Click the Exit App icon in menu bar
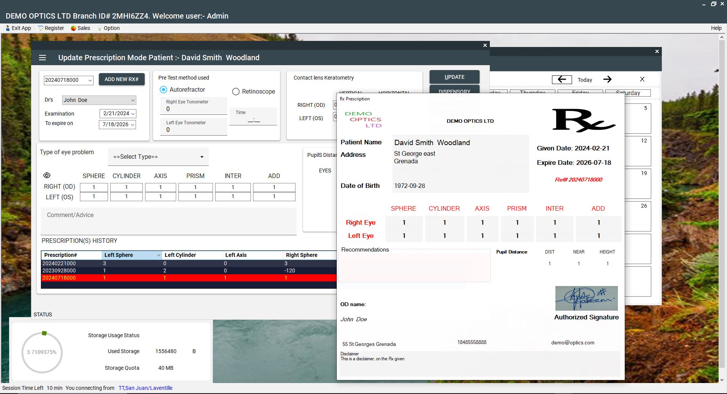The image size is (727, 394). 8,28
